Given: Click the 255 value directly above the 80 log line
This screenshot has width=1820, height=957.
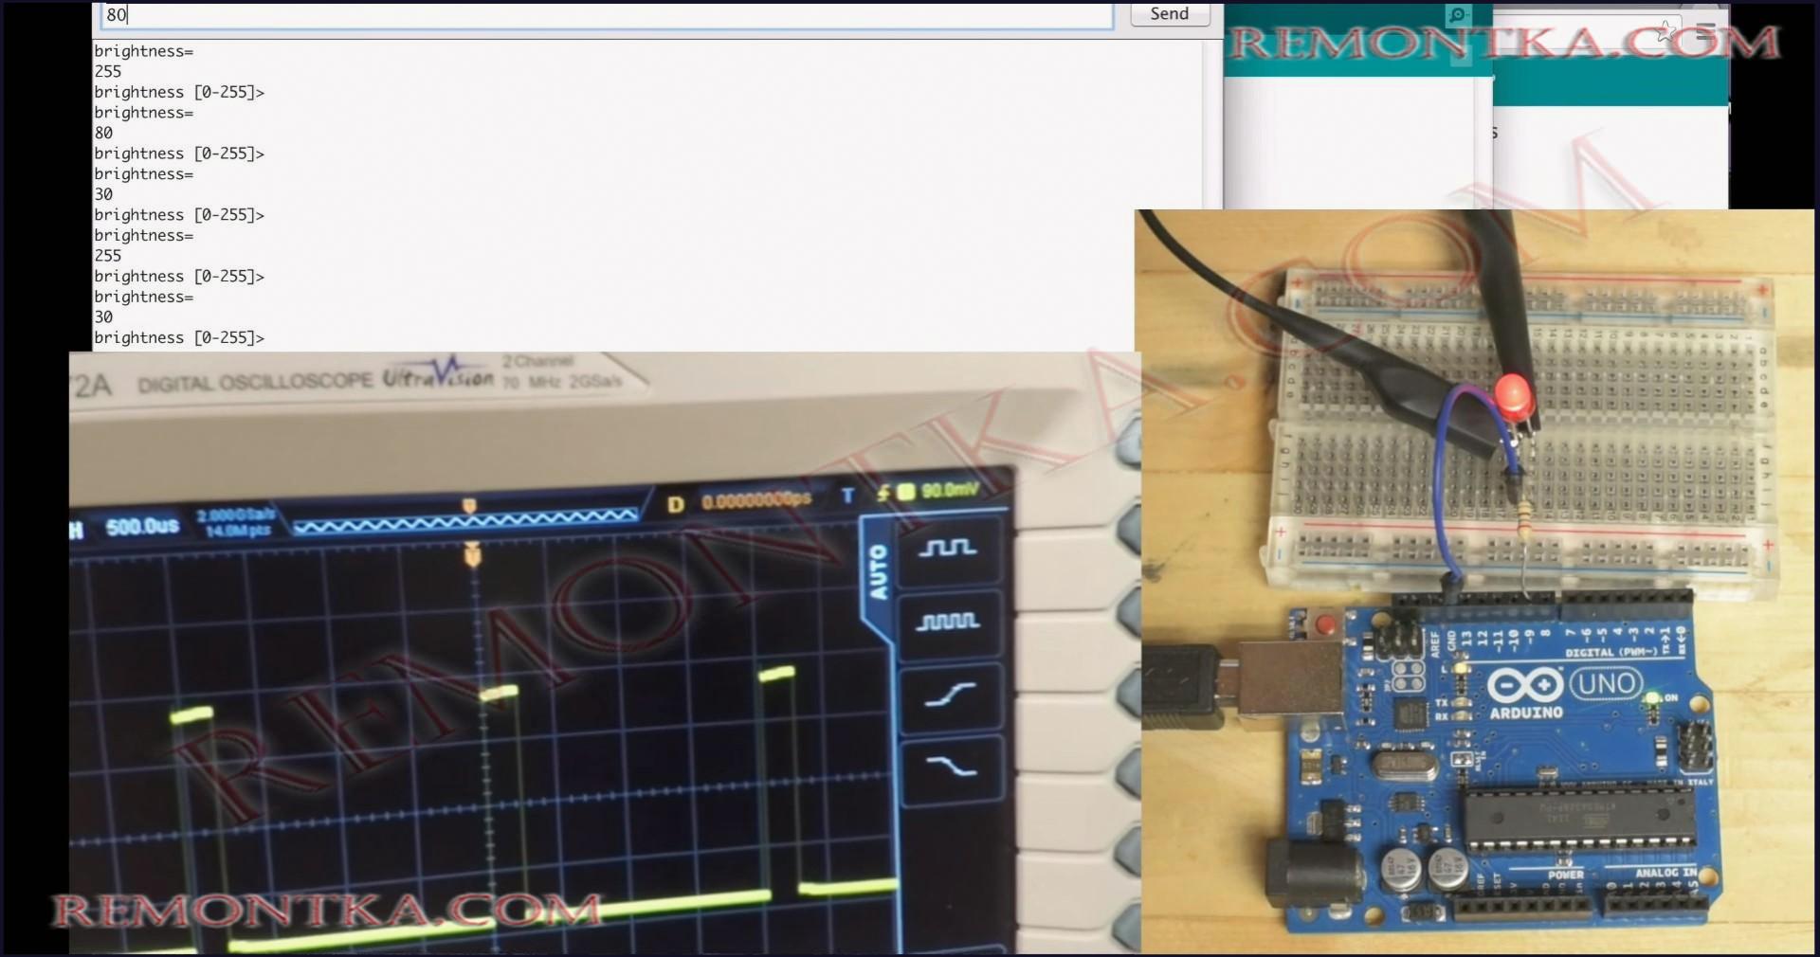Looking at the screenshot, I should click(x=108, y=71).
